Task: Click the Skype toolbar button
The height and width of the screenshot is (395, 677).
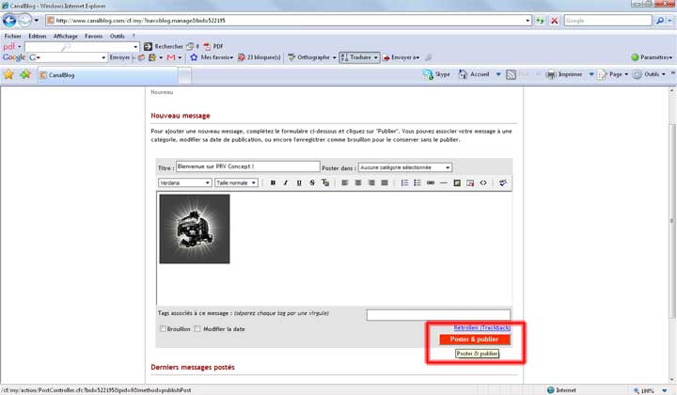Action: click(x=436, y=74)
